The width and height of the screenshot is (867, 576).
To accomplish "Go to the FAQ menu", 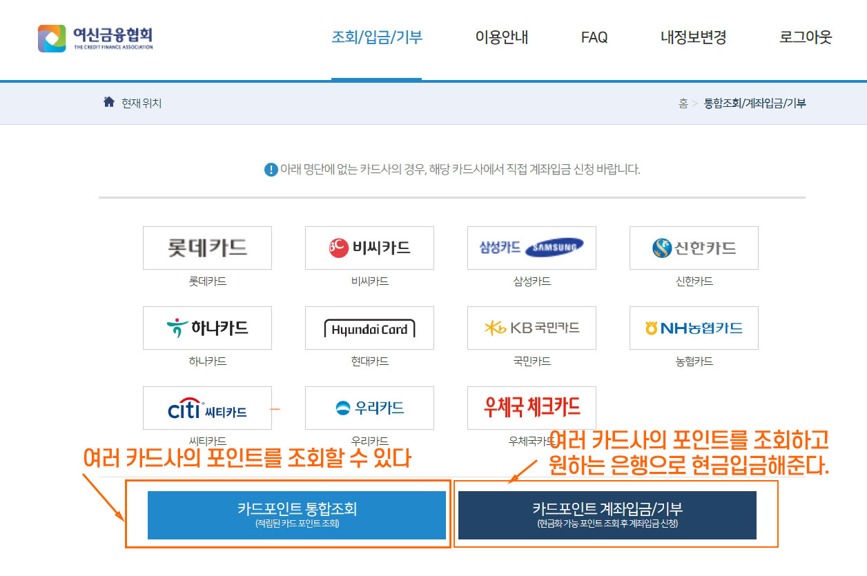I will 594,37.
